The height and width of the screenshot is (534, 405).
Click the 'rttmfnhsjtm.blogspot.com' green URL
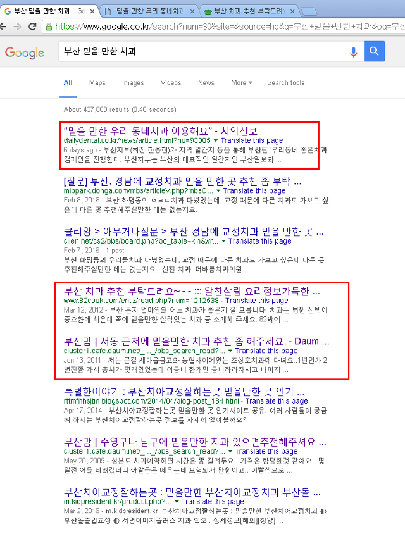(151, 401)
